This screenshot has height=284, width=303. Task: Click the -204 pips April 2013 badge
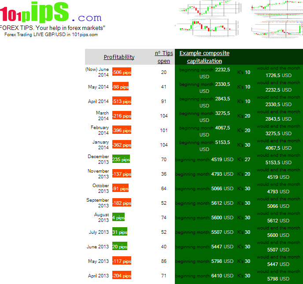(122, 276)
